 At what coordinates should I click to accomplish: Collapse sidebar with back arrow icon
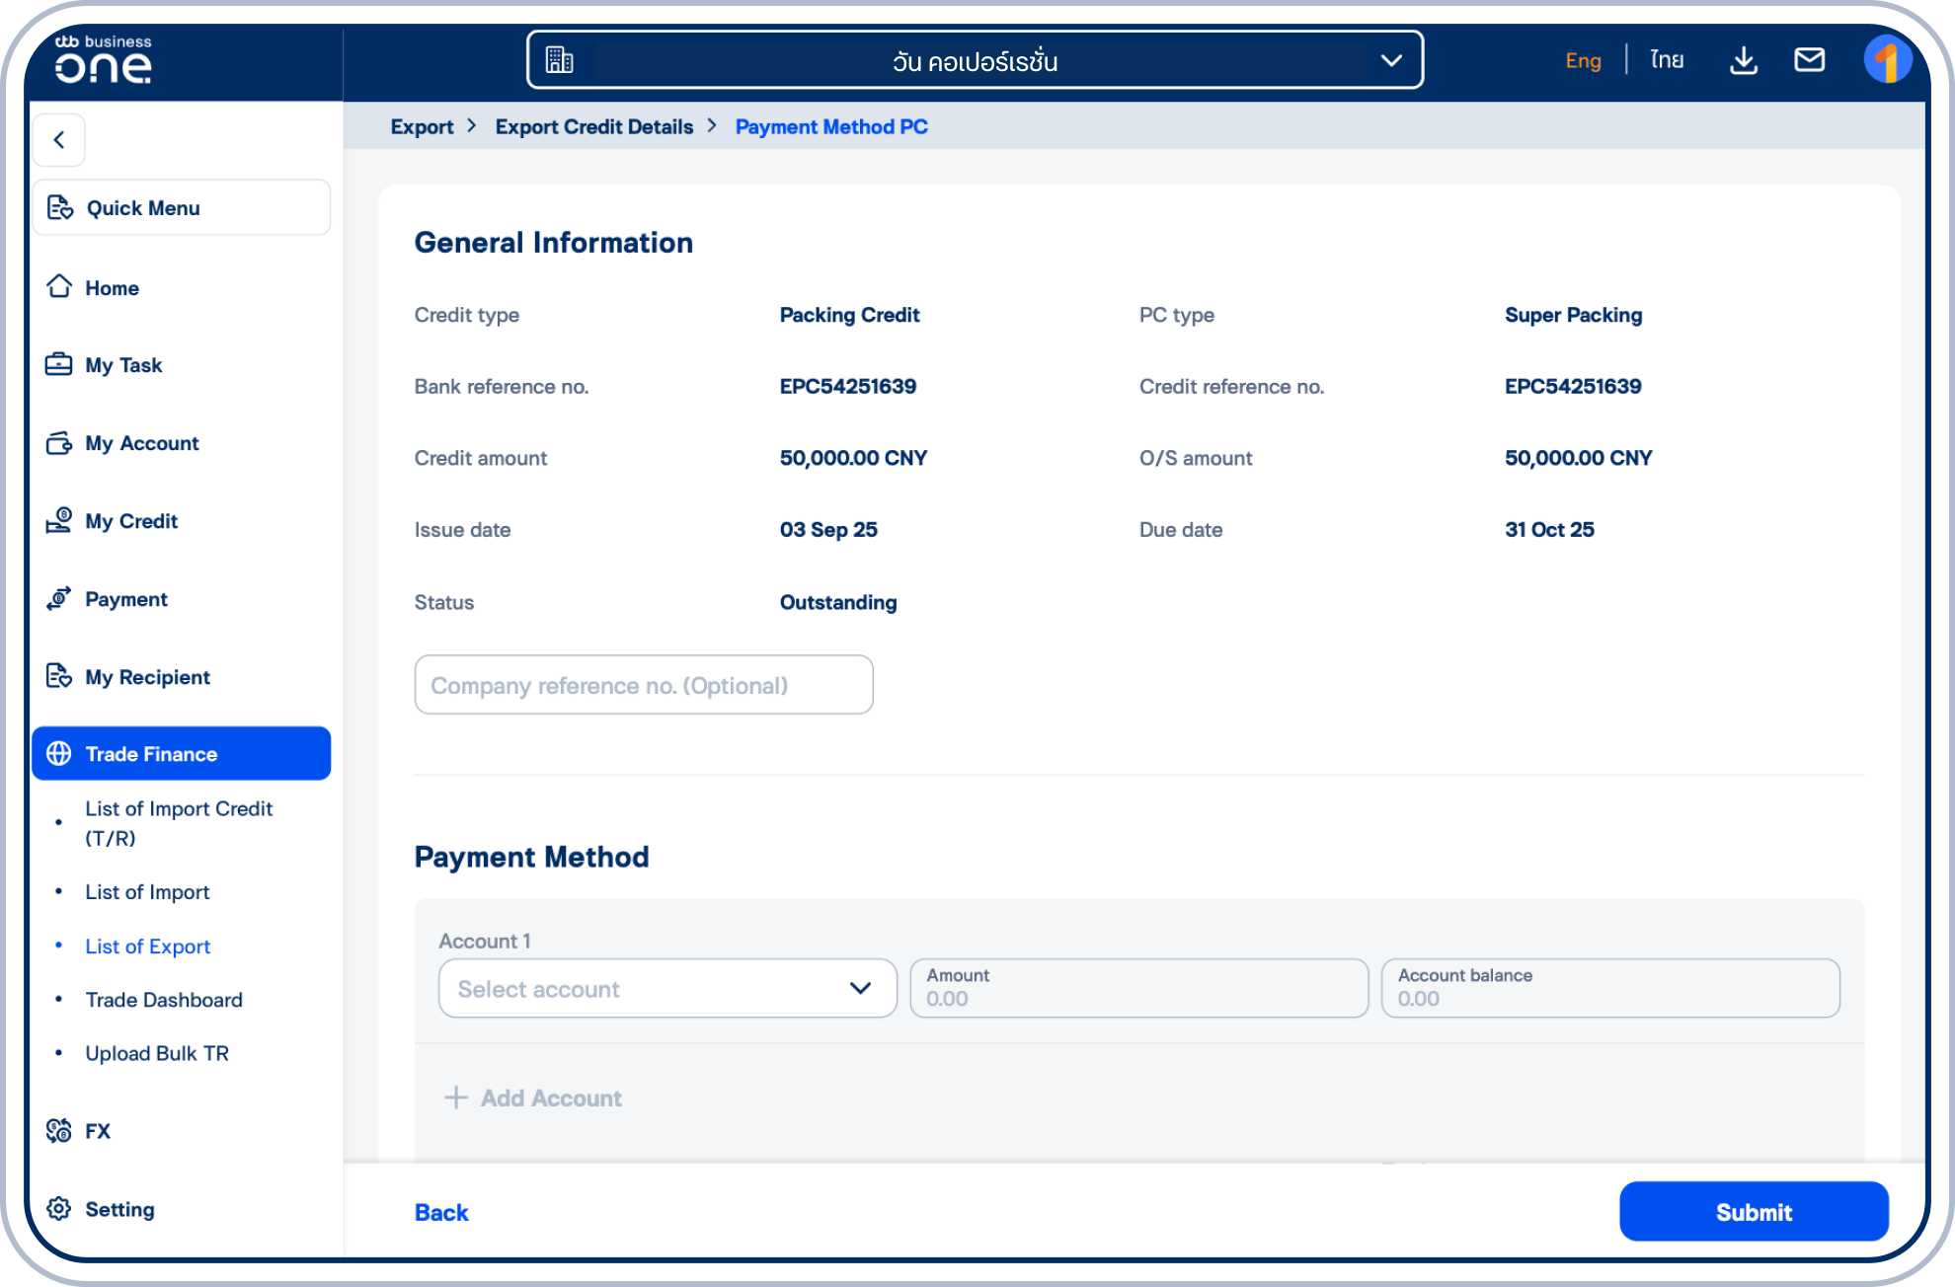(59, 140)
